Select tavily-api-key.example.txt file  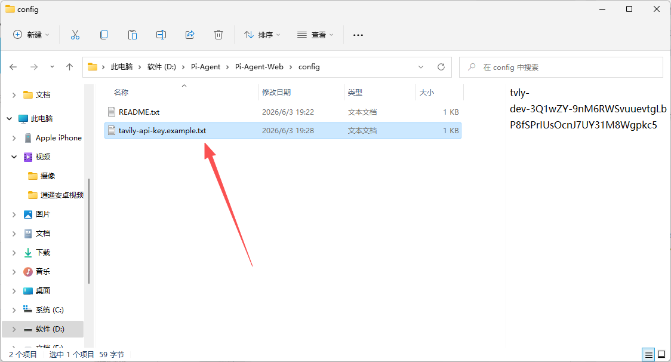(x=283, y=131)
